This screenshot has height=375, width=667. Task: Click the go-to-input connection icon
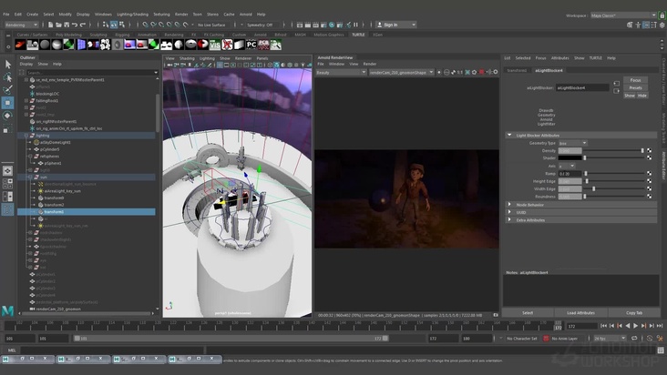click(616, 83)
